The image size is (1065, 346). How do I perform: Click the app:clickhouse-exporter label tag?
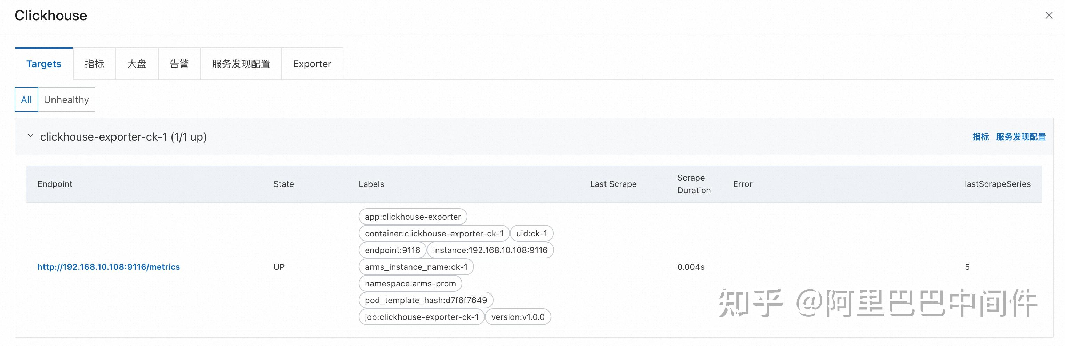tap(413, 217)
